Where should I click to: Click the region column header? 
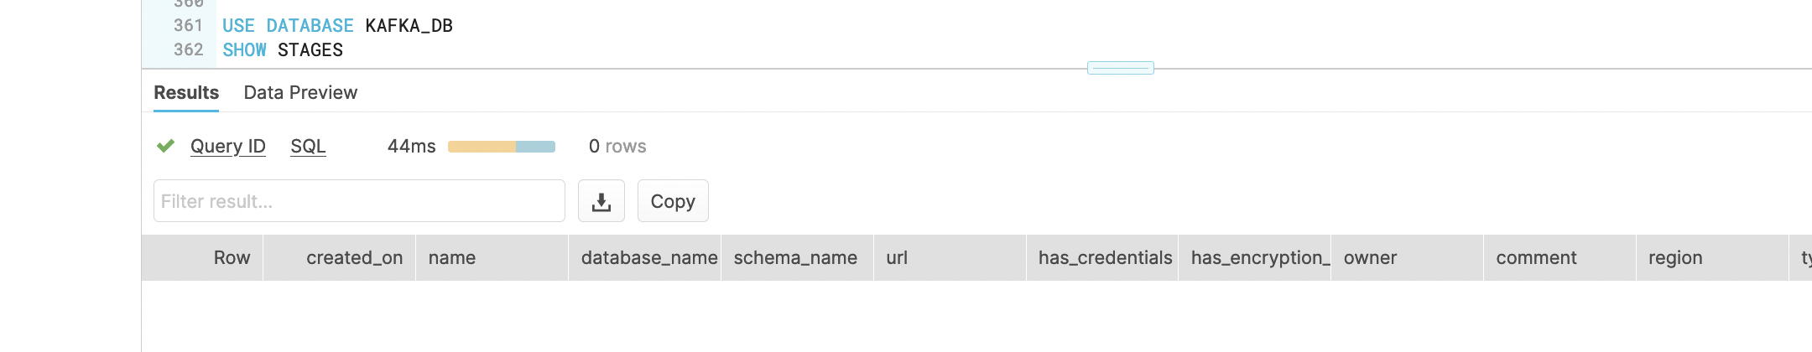pos(1675,257)
